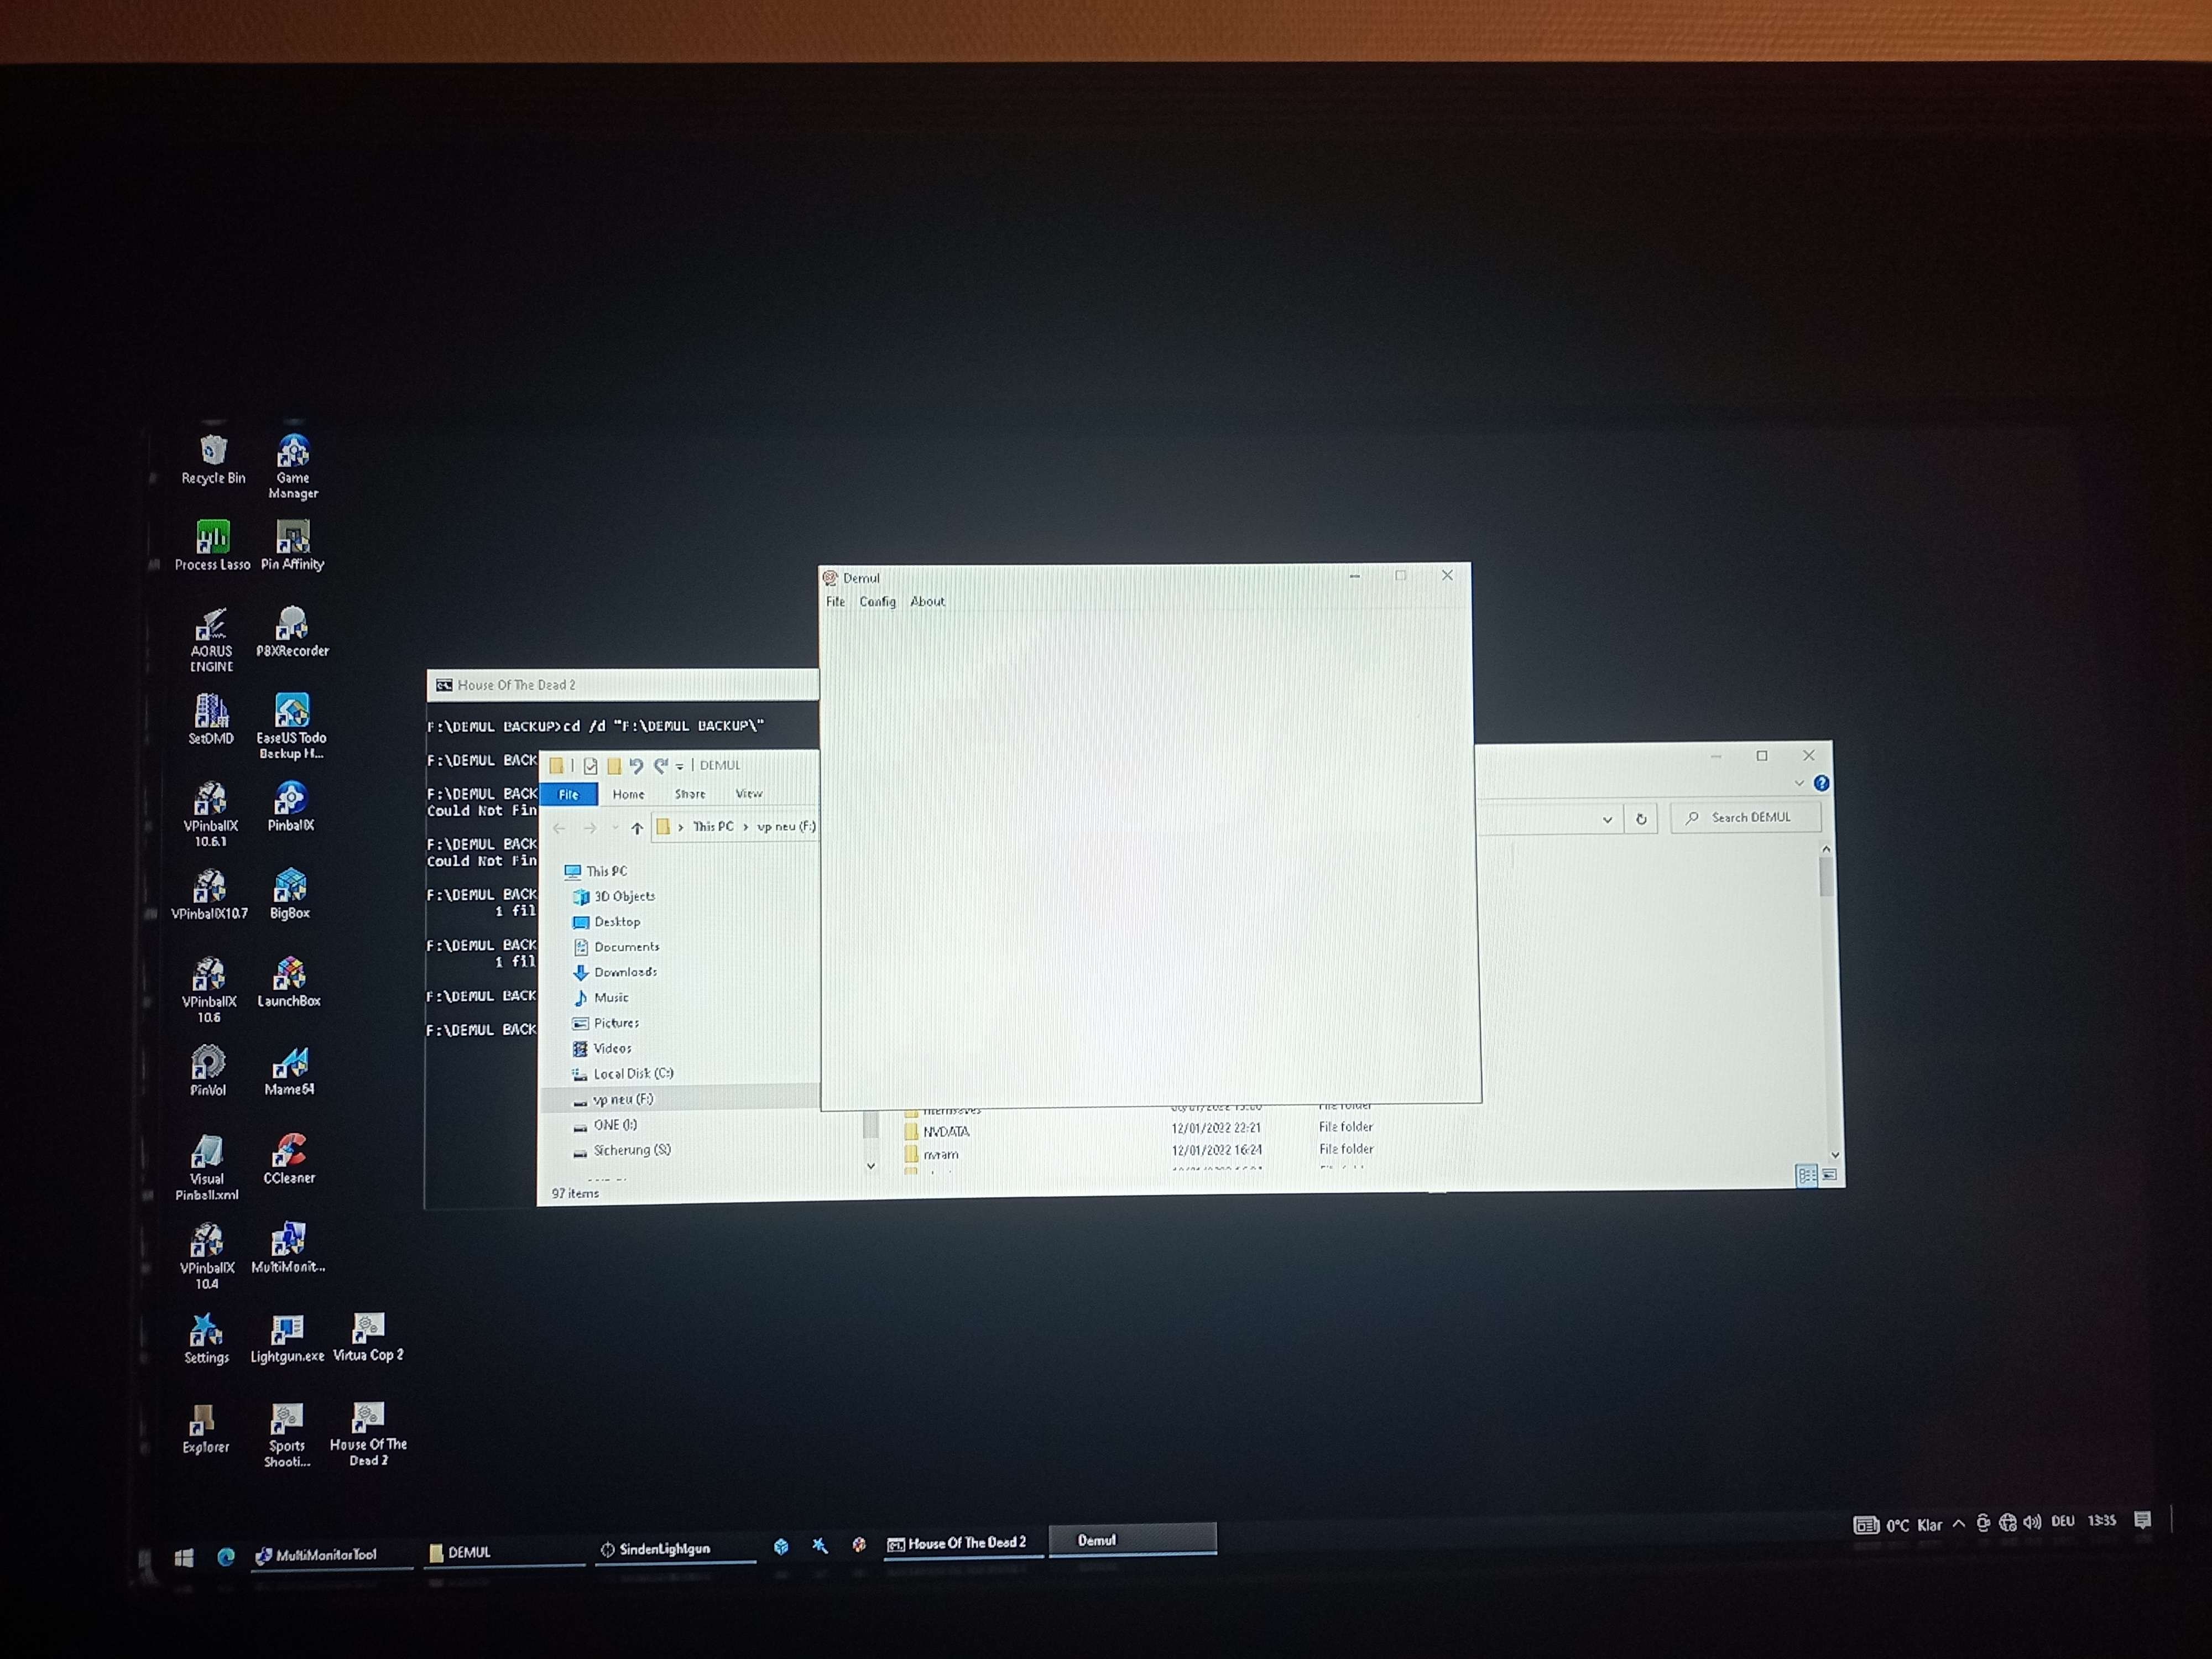Click the Up arrow in File Explorer

click(637, 828)
